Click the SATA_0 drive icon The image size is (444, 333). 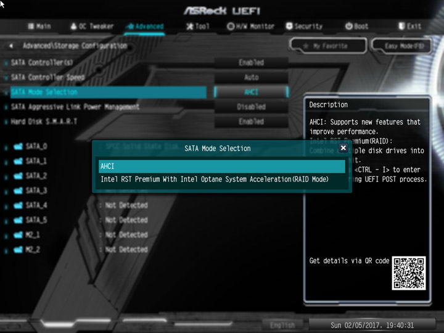18,146
